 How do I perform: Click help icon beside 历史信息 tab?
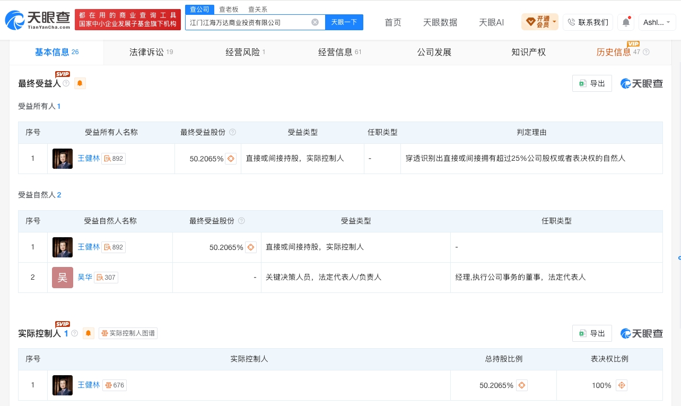[x=646, y=52]
